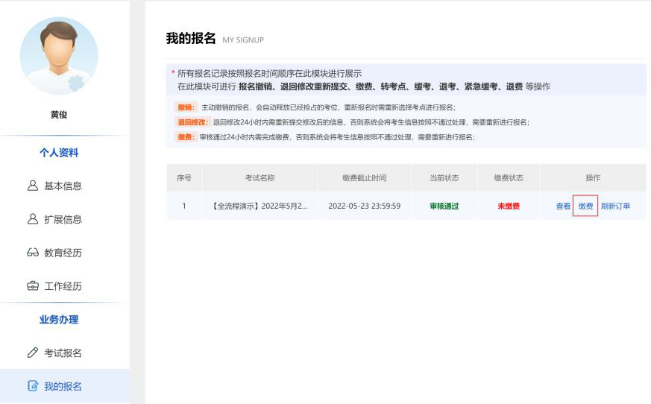Click the edit-note icon beside 我的报名
The width and height of the screenshot is (651, 404).
coord(31,386)
